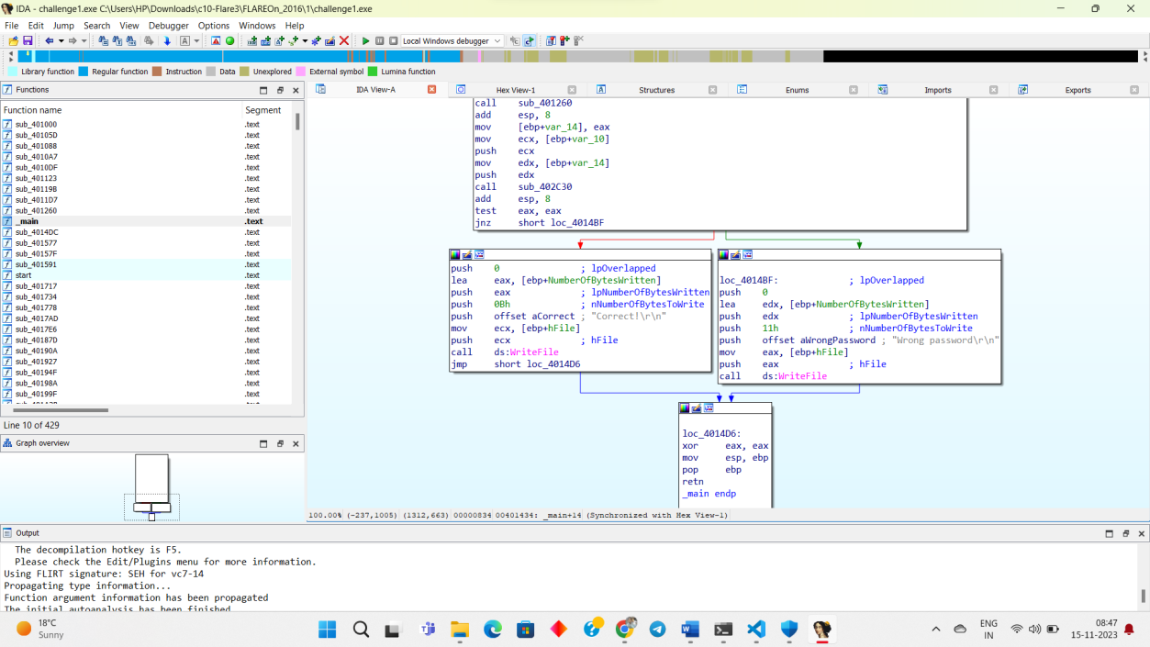Expand the back arrow history dropdown
Image resolution: width=1150 pixels, height=647 pixels.
pos(61,41)
